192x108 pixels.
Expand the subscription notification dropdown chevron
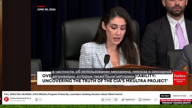[x=40, y=99]
